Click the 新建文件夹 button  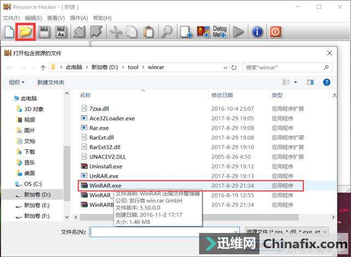point(51,83)
